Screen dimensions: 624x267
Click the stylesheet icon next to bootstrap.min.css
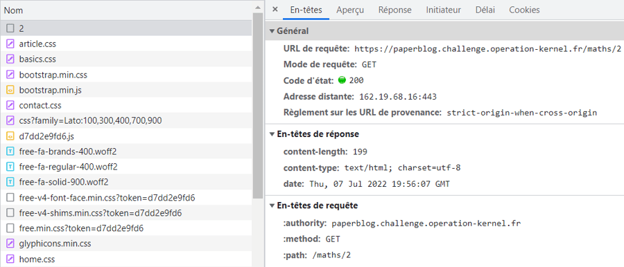10,75
